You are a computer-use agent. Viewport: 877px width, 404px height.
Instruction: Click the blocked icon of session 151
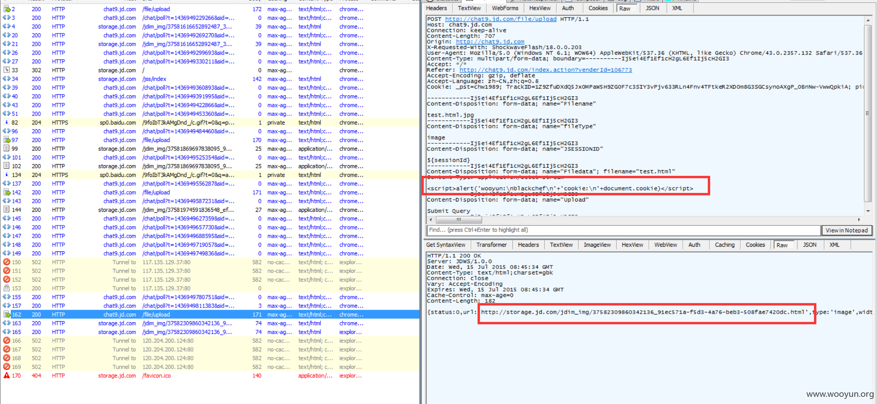click(7, 271)
